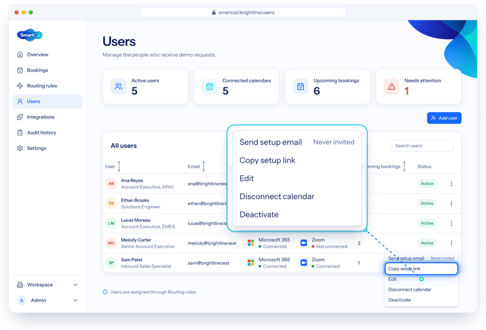Viewport: 486px width, 330px height.
Task: Click Zoom icon in Sam Patel's row
Action: tap(303, 263)
